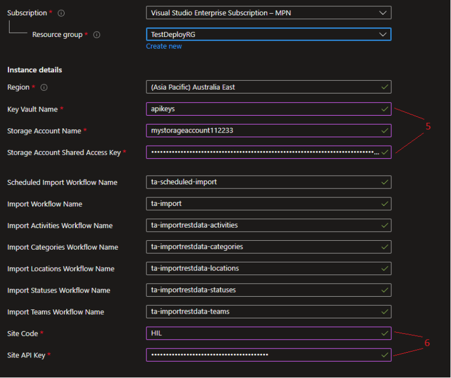This screenshot has width=451, height=378.
Task: Click the checkmark in Import Workflow Name field
Action: [x=384, y=204]
